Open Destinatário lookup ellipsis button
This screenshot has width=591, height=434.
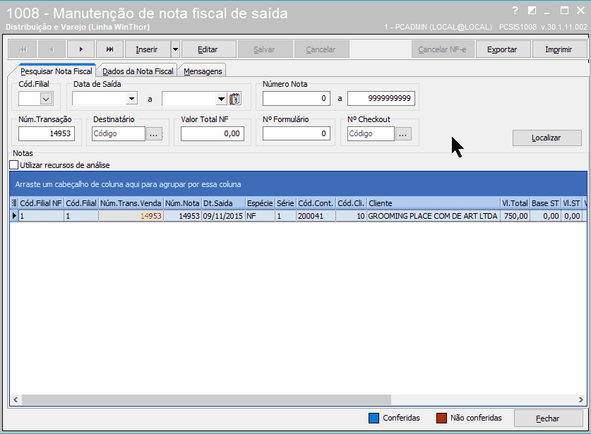pyautogui.click(x=154, y=134)
